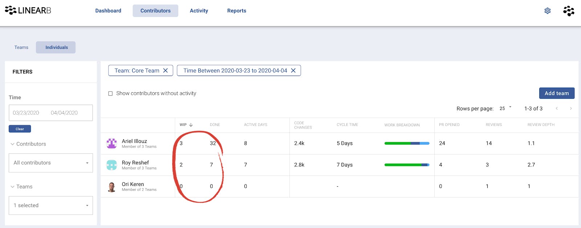Remove the Time Between filter chip

[293, 71]
